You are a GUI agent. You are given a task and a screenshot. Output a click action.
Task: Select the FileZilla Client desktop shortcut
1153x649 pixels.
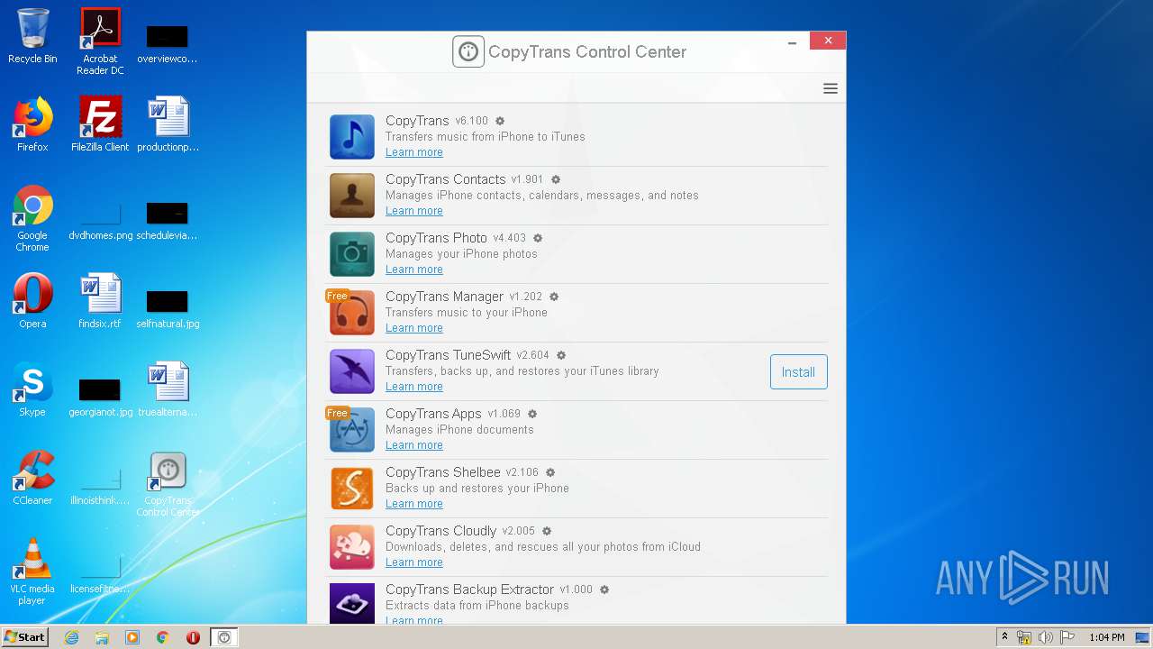point(100,124)
